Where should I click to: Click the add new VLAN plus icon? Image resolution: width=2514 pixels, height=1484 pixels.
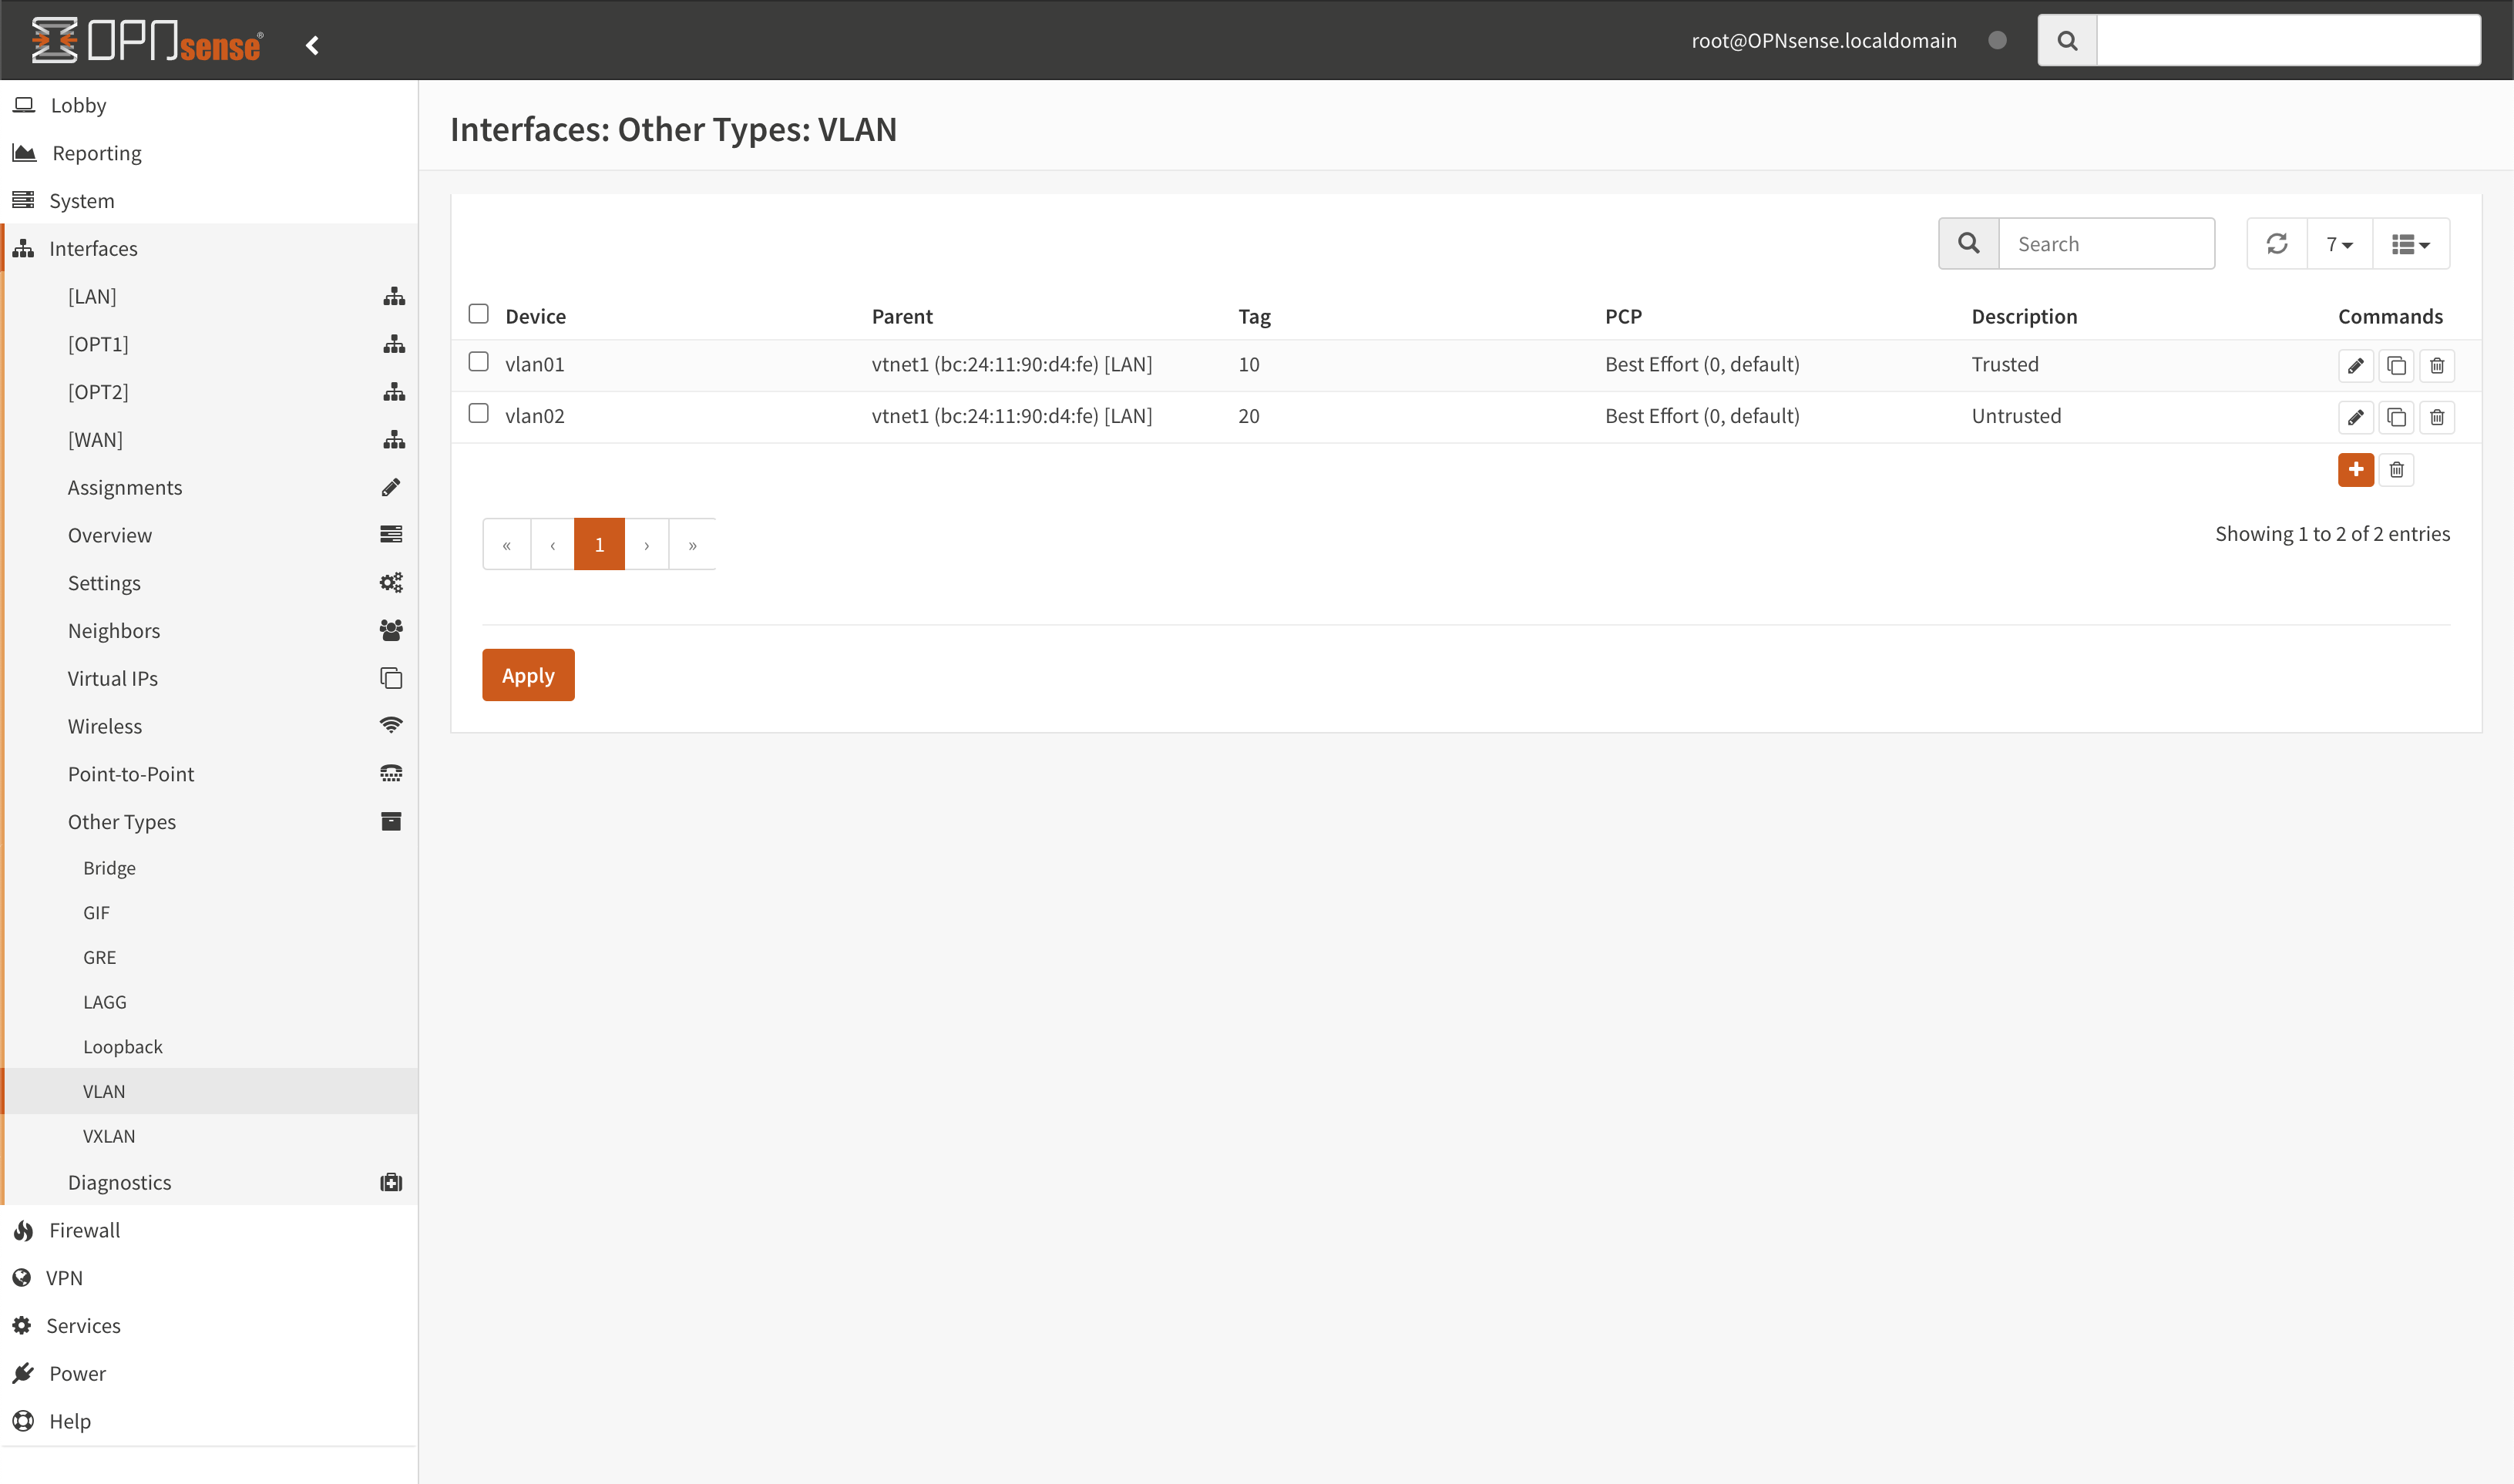(x=2357, y=468)
